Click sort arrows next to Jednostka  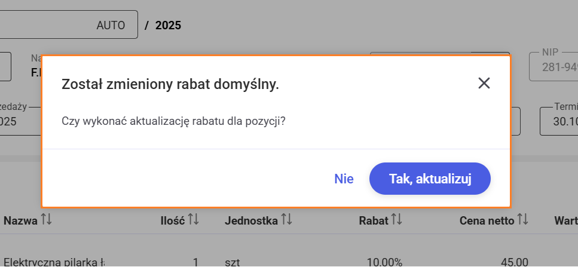(x=286, y=220)
